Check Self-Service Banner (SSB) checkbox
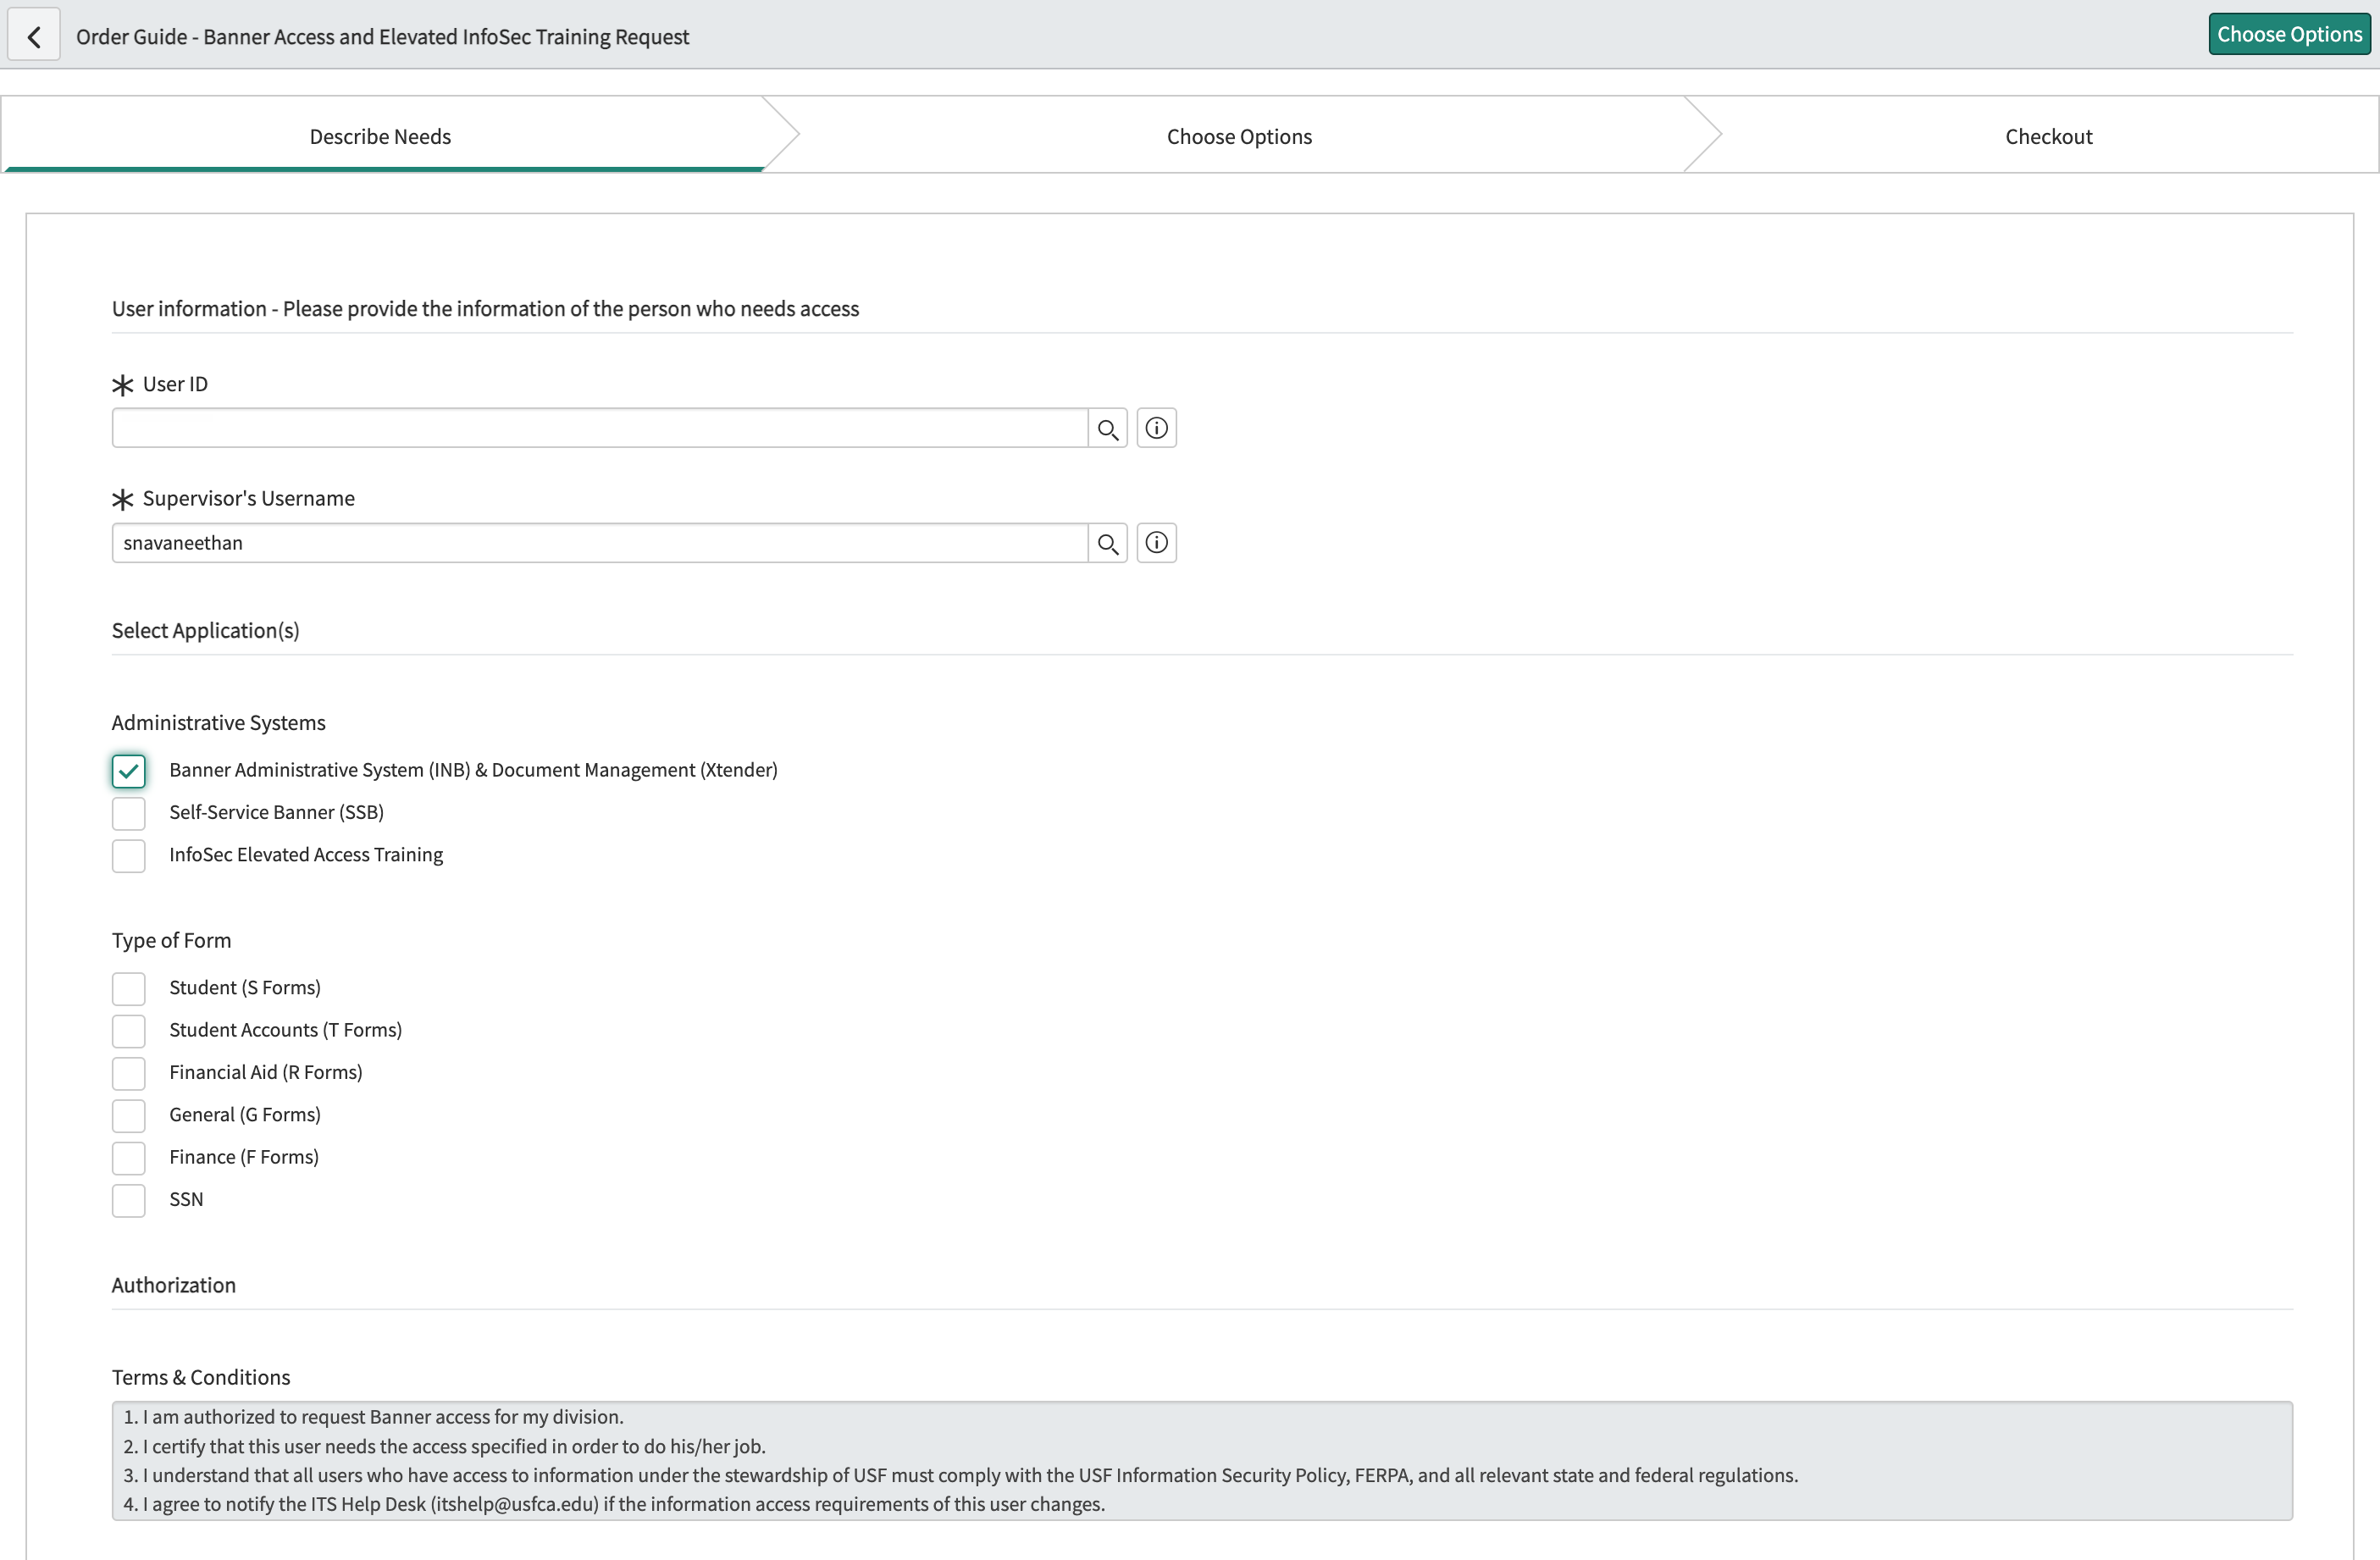Screen dimensions: 2380x1560 coord(129,813)
